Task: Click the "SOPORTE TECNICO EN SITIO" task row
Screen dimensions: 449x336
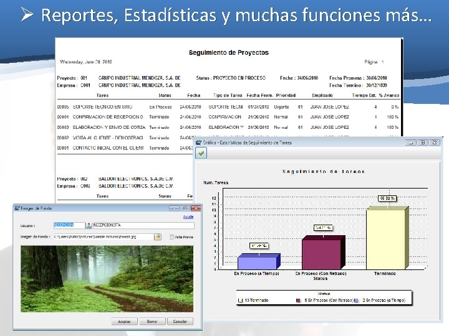Action: click(228, 107)
